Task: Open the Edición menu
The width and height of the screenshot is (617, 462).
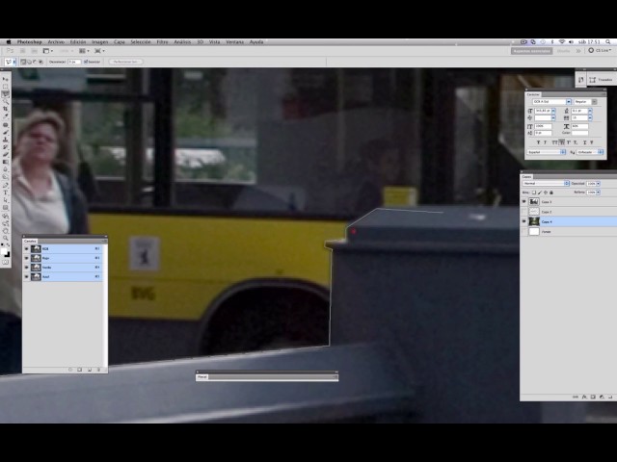Action: tap(78, 41)
